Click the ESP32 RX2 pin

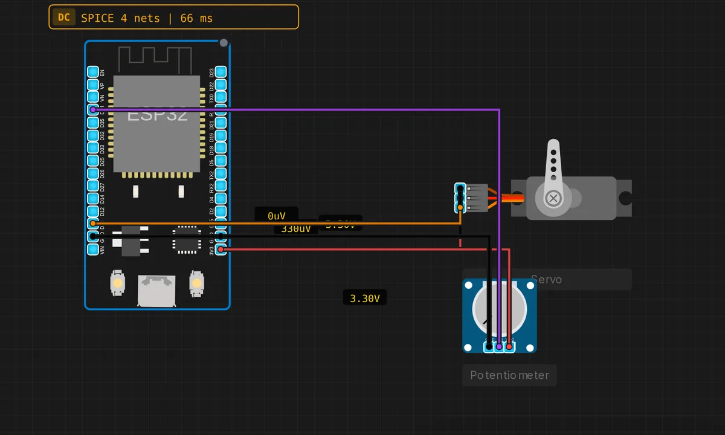221,186
